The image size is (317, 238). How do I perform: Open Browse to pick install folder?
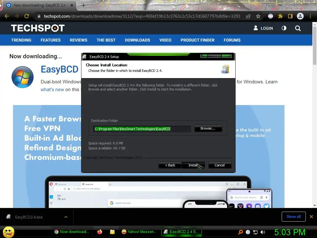point(208,129)
